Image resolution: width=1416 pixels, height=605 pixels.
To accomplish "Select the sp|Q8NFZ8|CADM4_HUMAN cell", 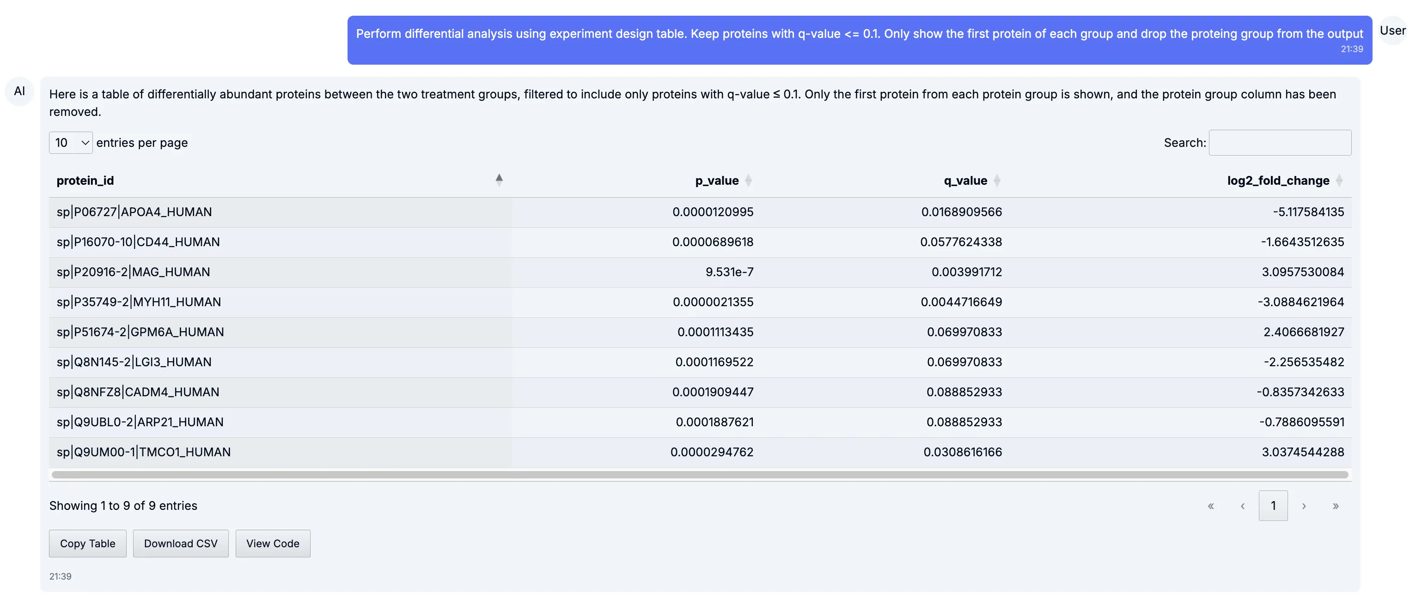I will tap(281, 393).
